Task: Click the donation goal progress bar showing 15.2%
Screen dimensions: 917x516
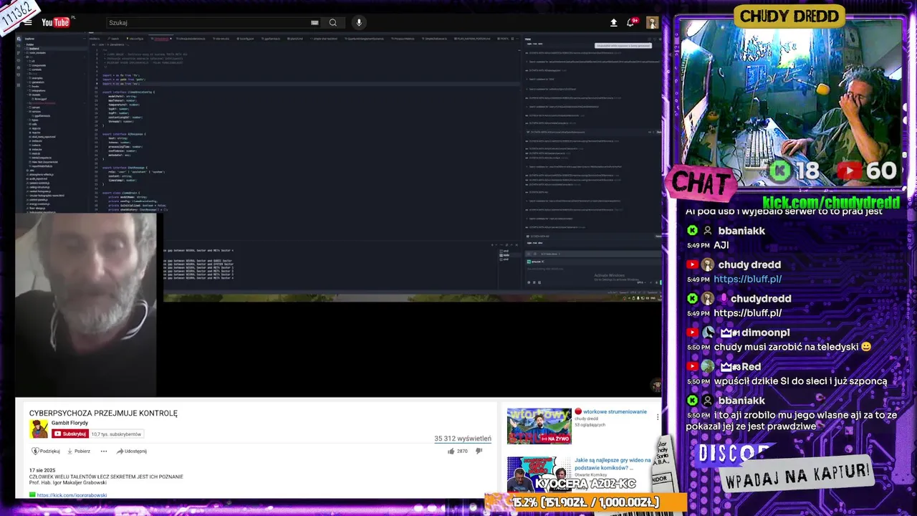Action: tap(585, 502)
